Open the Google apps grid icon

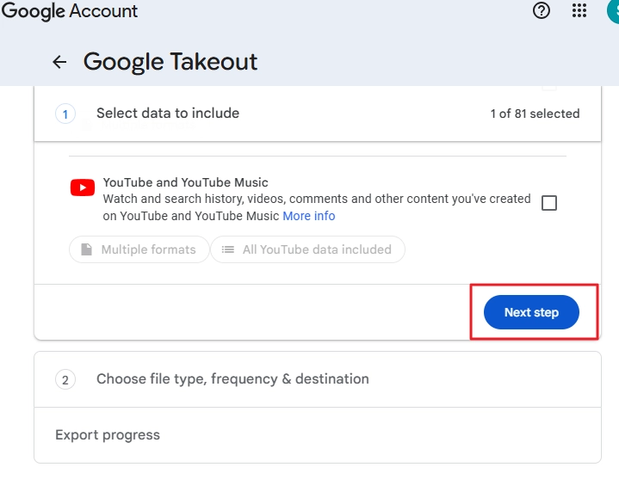pyautogui.click(x=579, y=10)
